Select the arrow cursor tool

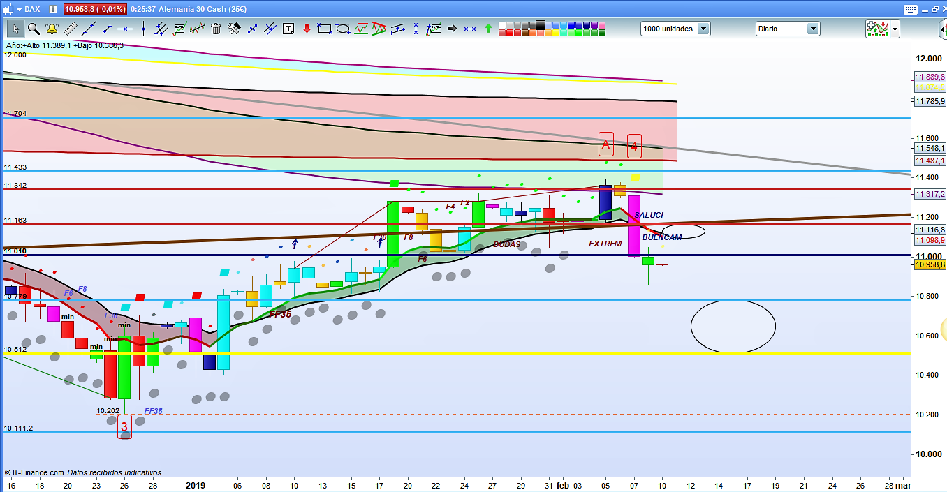pyautogui.click(x=15, y=29)
